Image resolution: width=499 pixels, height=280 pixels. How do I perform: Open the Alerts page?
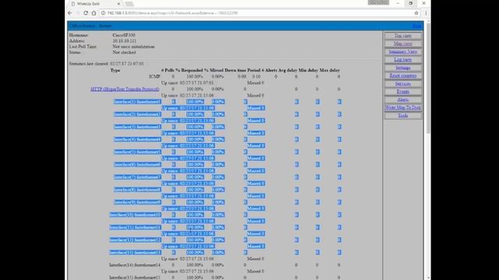403,100
